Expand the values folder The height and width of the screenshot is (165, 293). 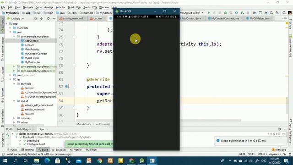[x=14, y=122]
